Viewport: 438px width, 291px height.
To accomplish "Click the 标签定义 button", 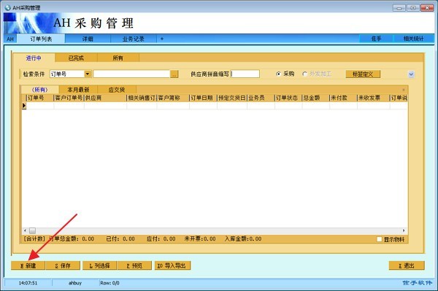I will pyautogui.click(x=363, y=74).
